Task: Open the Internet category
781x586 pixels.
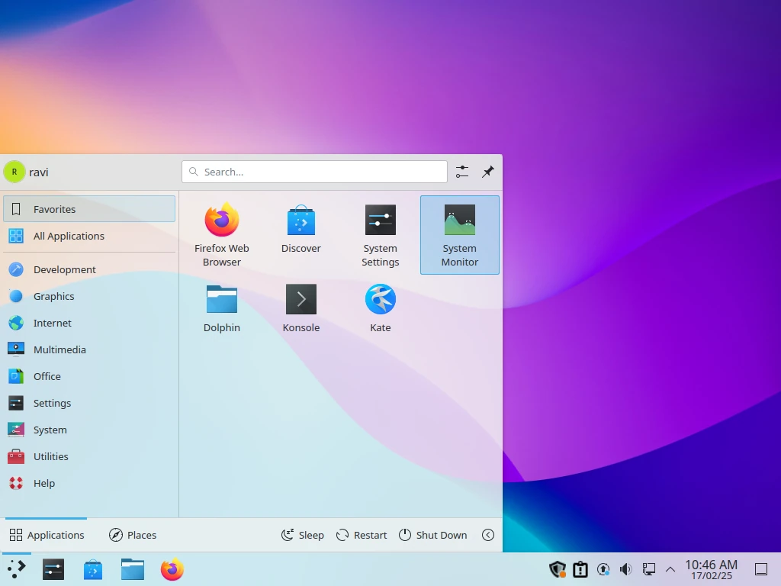Action: click(x=89, y=323)
